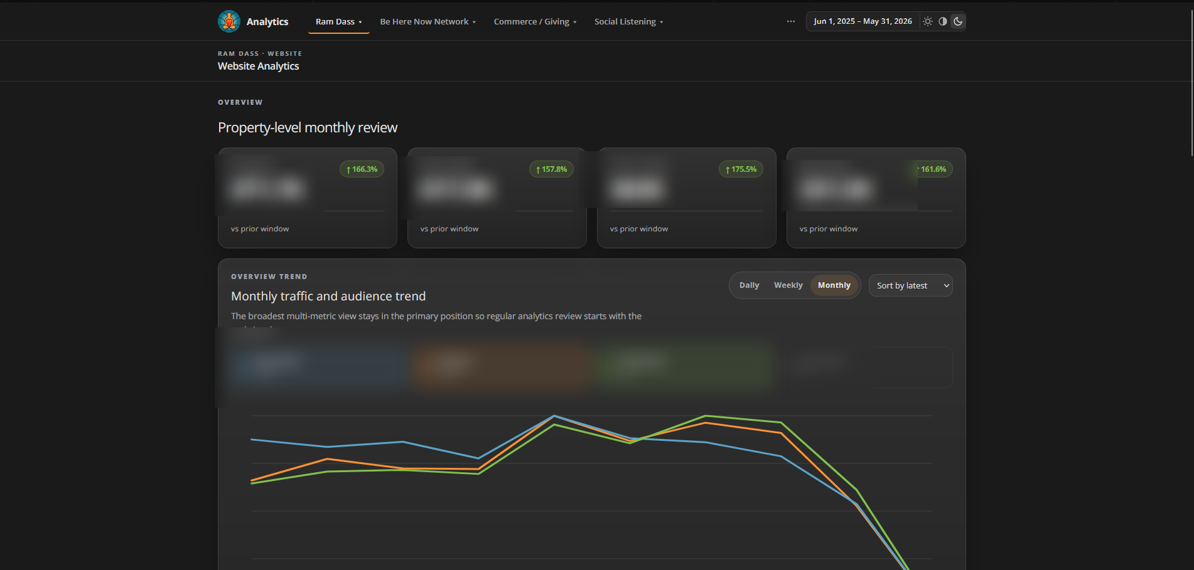Click the 157.8% change badge

coord(551,169)
